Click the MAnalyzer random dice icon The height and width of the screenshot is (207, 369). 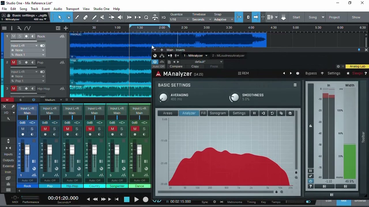coord(298,73)
